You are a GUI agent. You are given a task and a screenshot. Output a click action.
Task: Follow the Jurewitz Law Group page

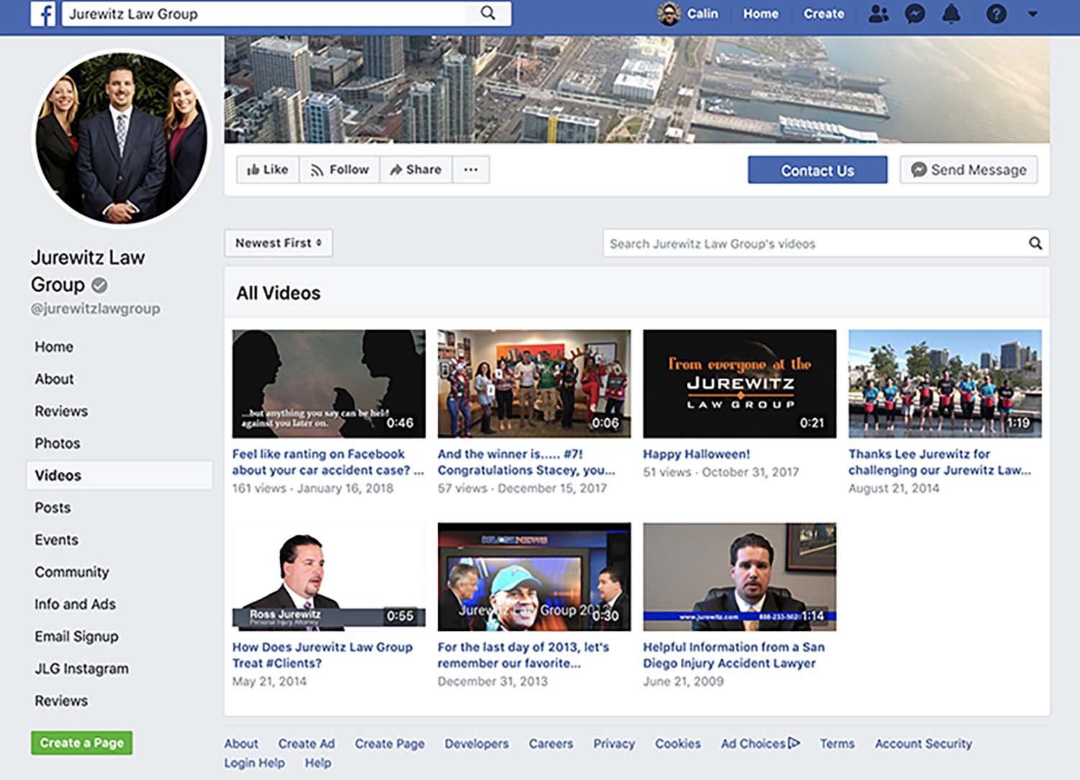point(339,170)
